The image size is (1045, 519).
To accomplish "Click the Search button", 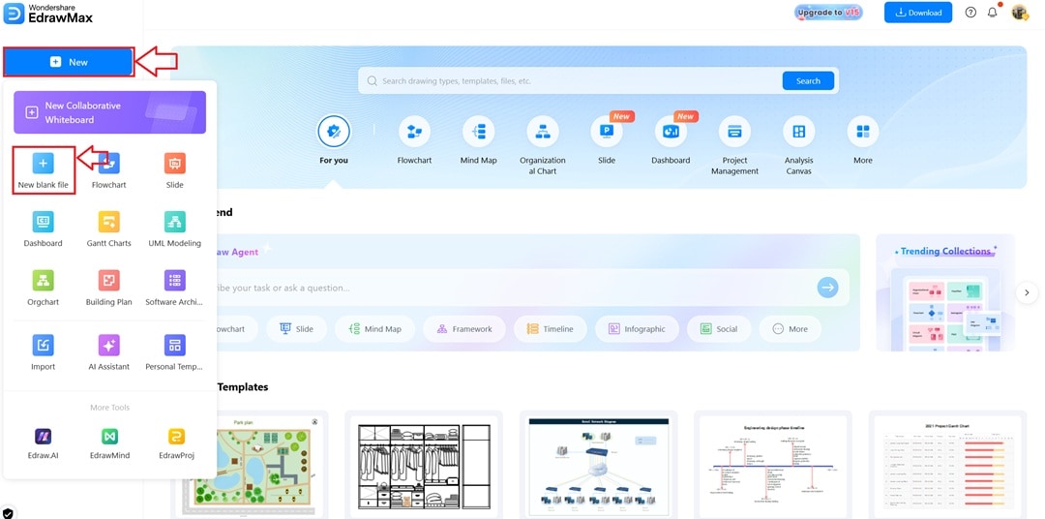I will pos(808,80).
